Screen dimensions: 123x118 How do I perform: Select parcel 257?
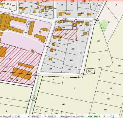click(x=69, y=69)
